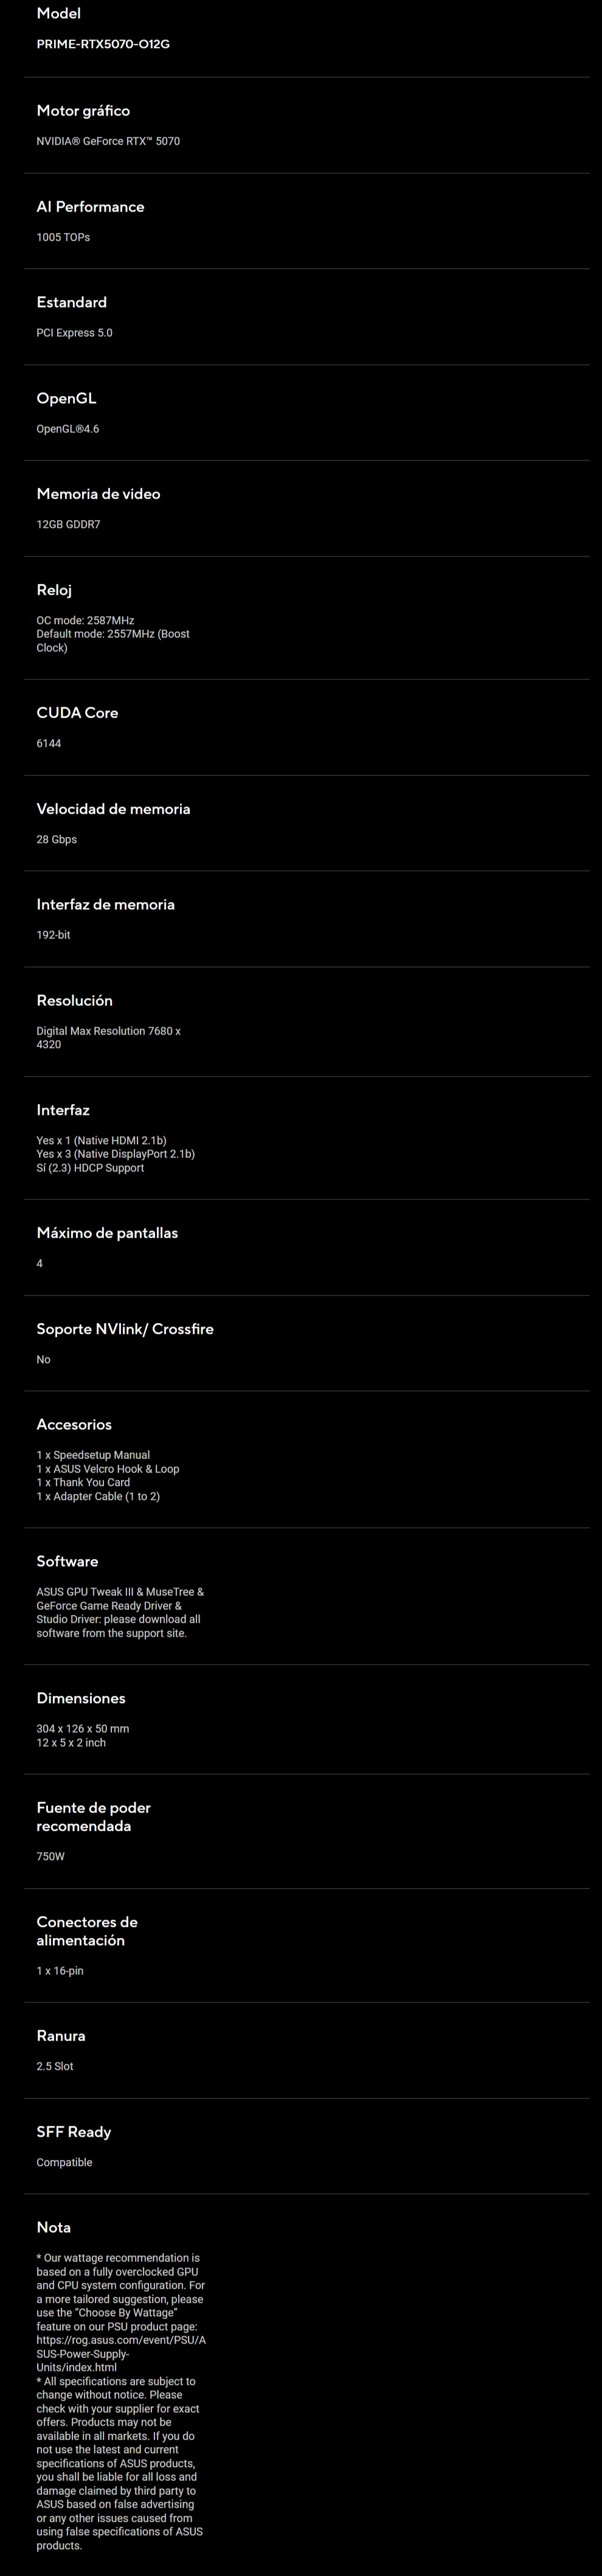Image resolution: width=602 pixels, height=2576 pixels.
Task: Click the NVIDIA GeForce RTX 5070 value
Action: point(108,141)
